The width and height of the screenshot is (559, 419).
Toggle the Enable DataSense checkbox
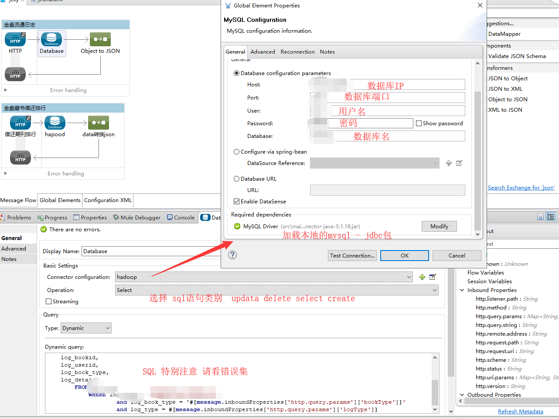pyautogui.click(x=237, y=202)
